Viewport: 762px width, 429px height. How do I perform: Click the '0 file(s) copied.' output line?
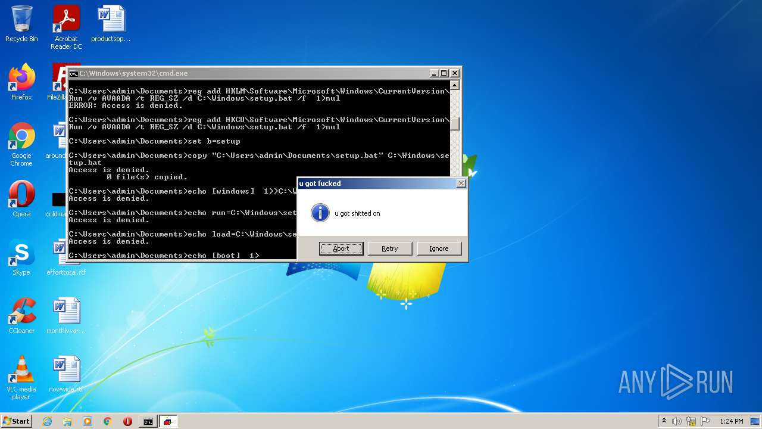[x=147, y=177]
